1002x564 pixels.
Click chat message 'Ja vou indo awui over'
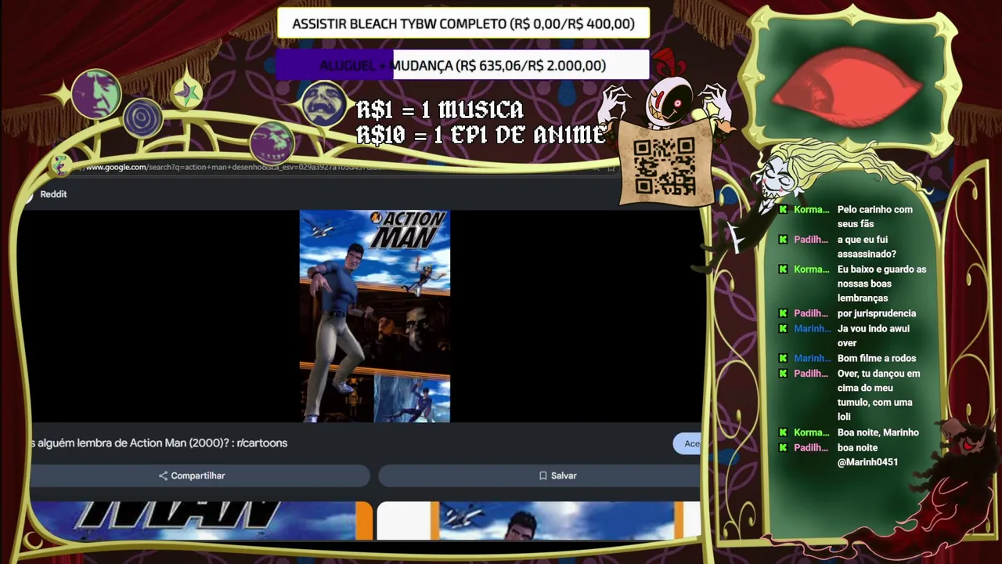(874, 336)
